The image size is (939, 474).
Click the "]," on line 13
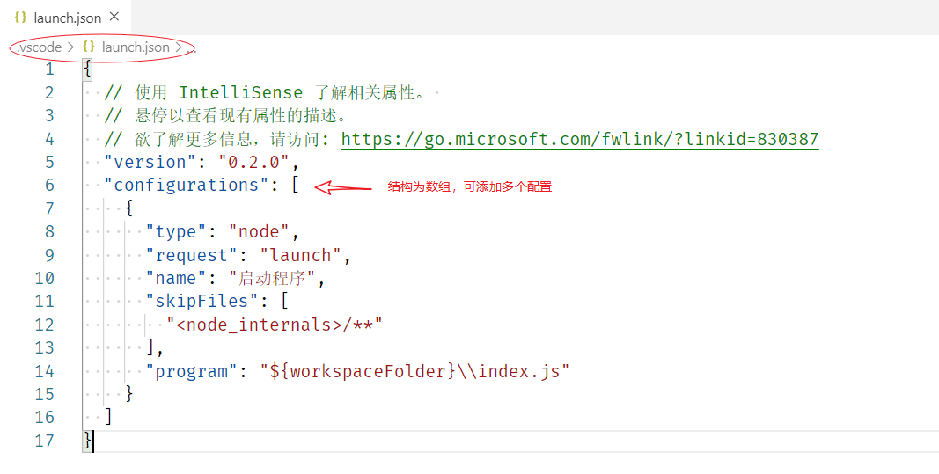[x=155, y=347]
